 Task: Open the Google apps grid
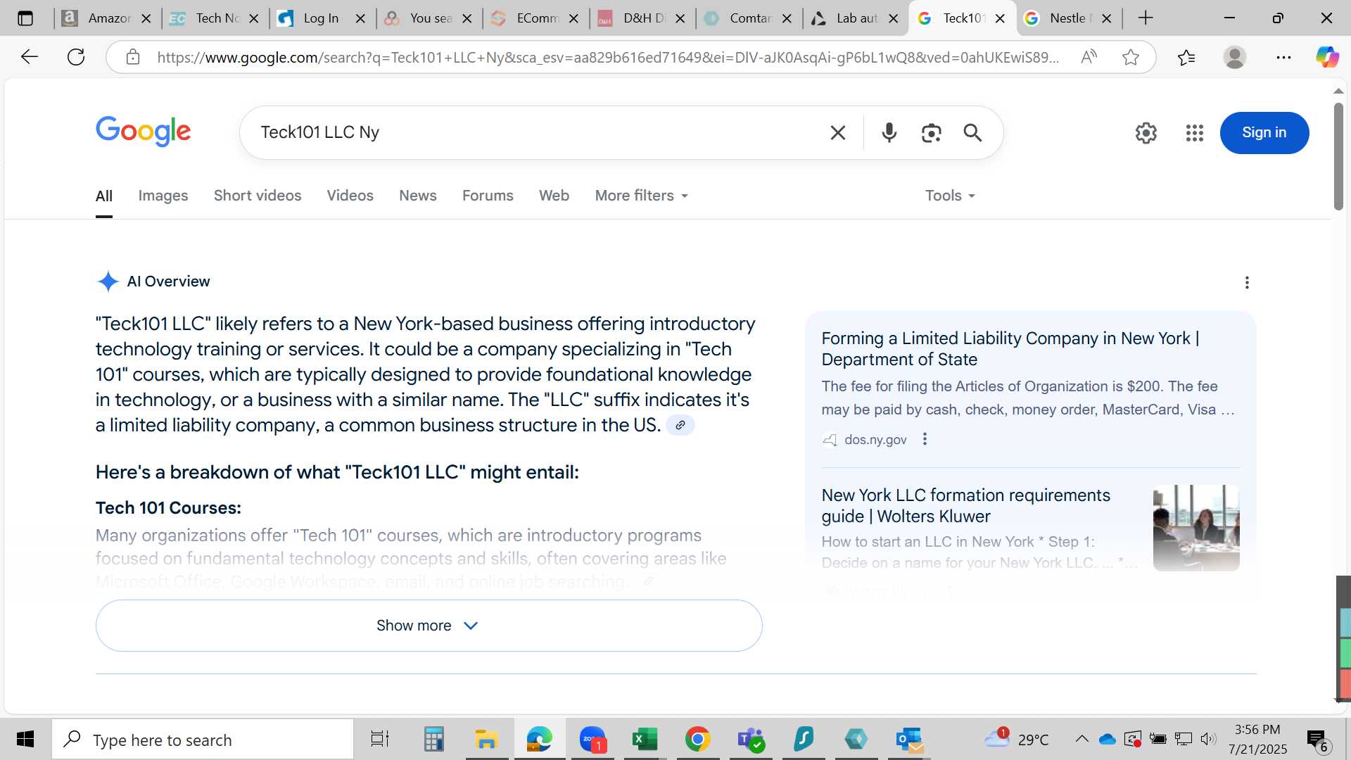(x=1195, y=132)
